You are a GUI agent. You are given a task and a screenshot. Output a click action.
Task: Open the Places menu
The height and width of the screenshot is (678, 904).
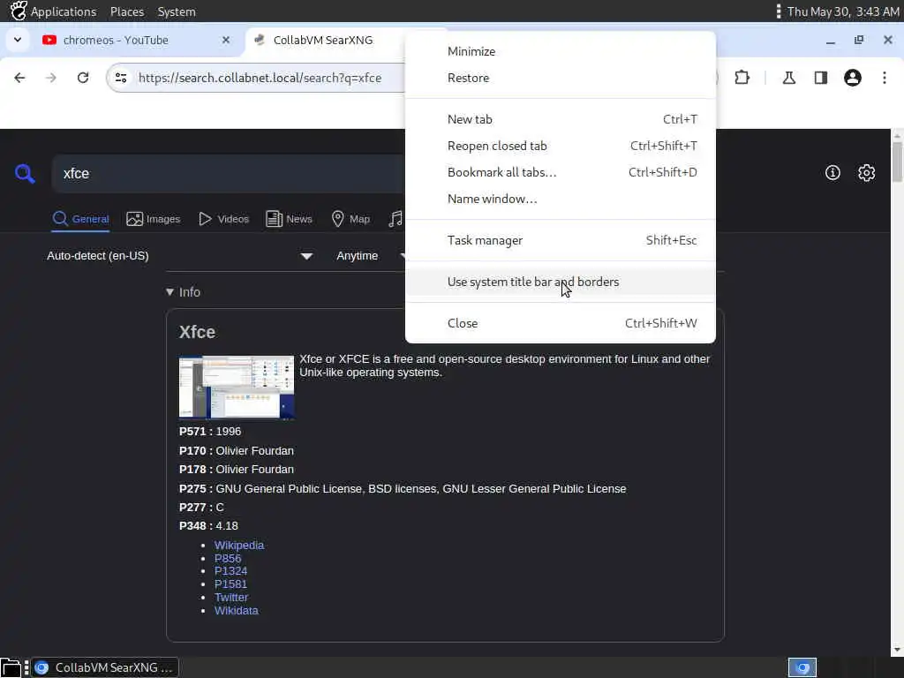(x=127, y=11)
